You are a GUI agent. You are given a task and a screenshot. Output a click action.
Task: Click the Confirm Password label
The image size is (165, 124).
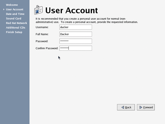47,48
